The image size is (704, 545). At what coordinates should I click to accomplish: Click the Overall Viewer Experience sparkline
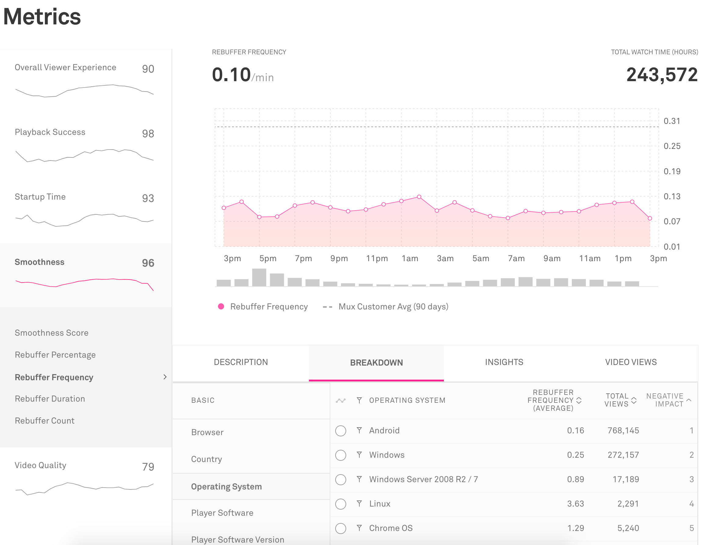85,91
